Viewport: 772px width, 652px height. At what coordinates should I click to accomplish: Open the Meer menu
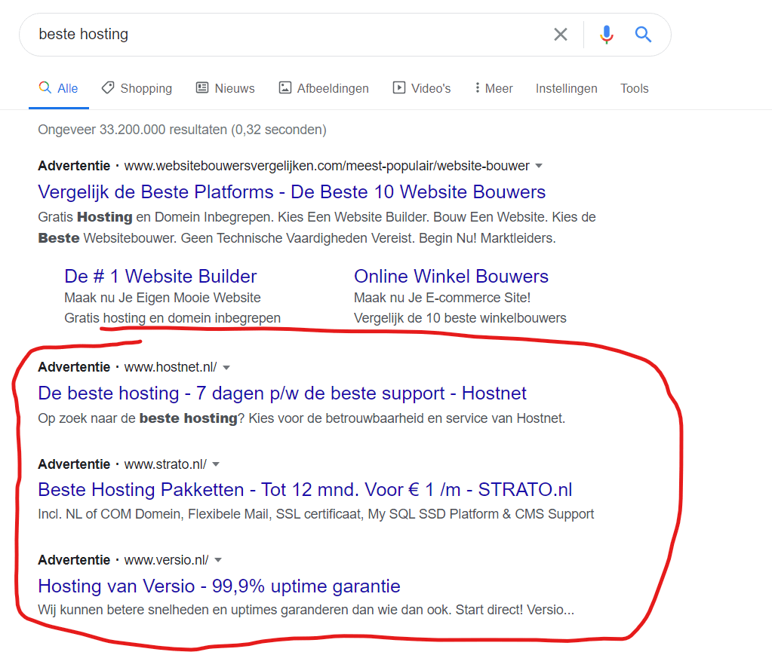click(494, 88)
